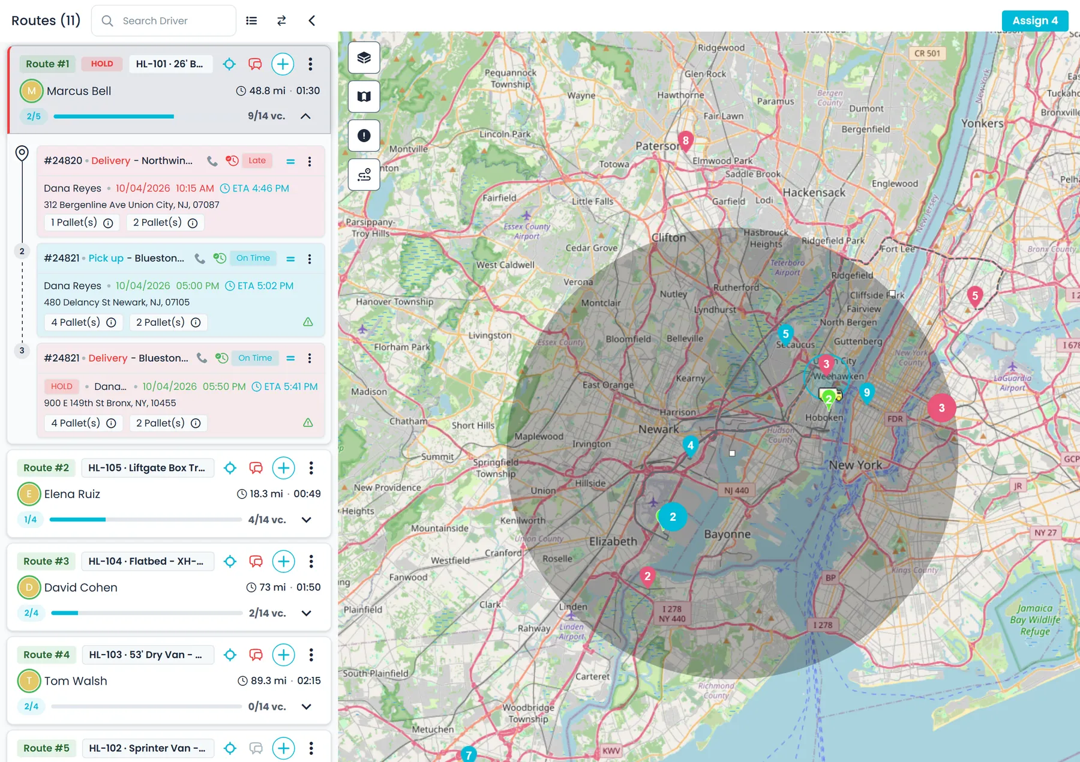
Task: Open warning triangle on #24821 Pick up
Action: tap(308, 322)
